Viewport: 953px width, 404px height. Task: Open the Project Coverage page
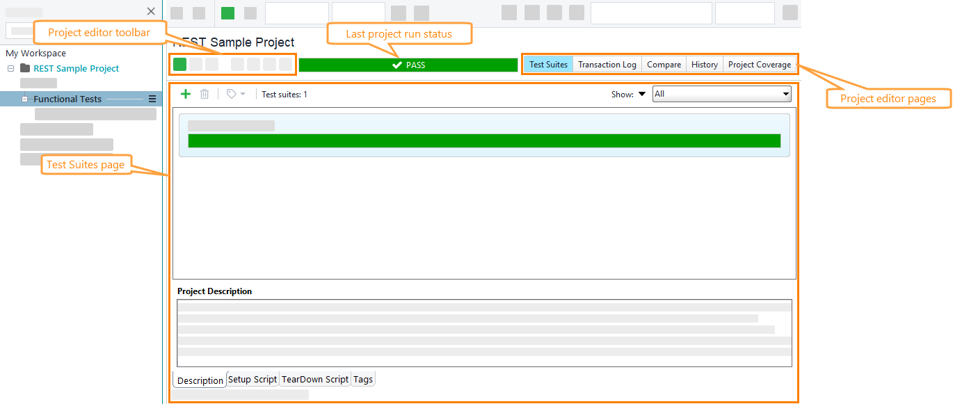(x=760, y=64)
